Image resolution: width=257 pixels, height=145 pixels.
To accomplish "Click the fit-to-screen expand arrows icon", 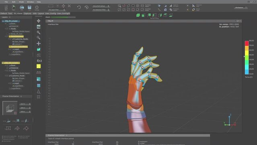I will 69,6.
